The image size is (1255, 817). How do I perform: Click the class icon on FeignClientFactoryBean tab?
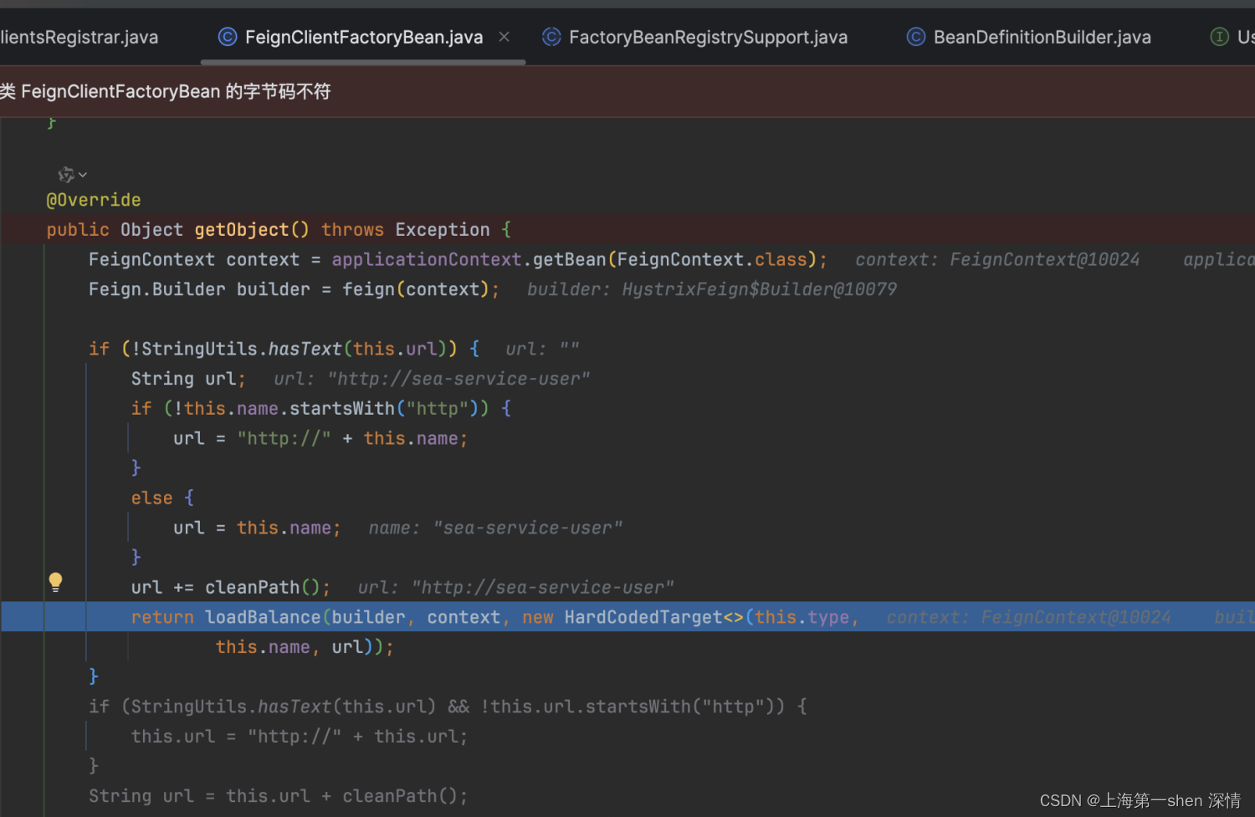coord(227,37)
